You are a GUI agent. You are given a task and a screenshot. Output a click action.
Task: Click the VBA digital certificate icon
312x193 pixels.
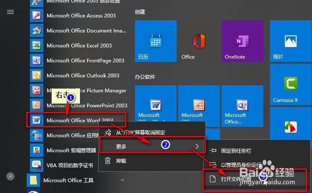click(x=37, y=165)
